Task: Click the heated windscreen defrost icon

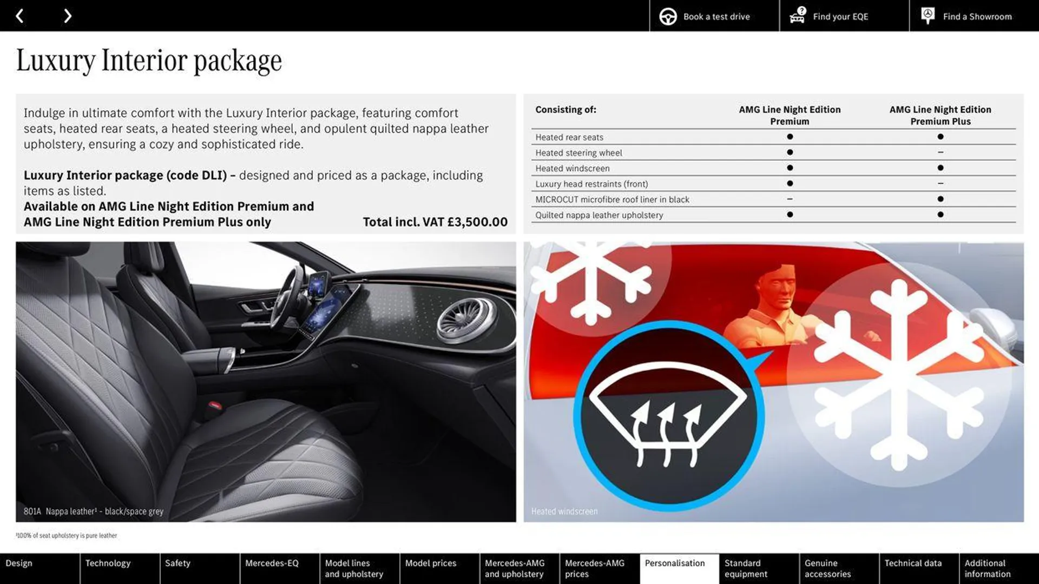Action: (669, 415)
